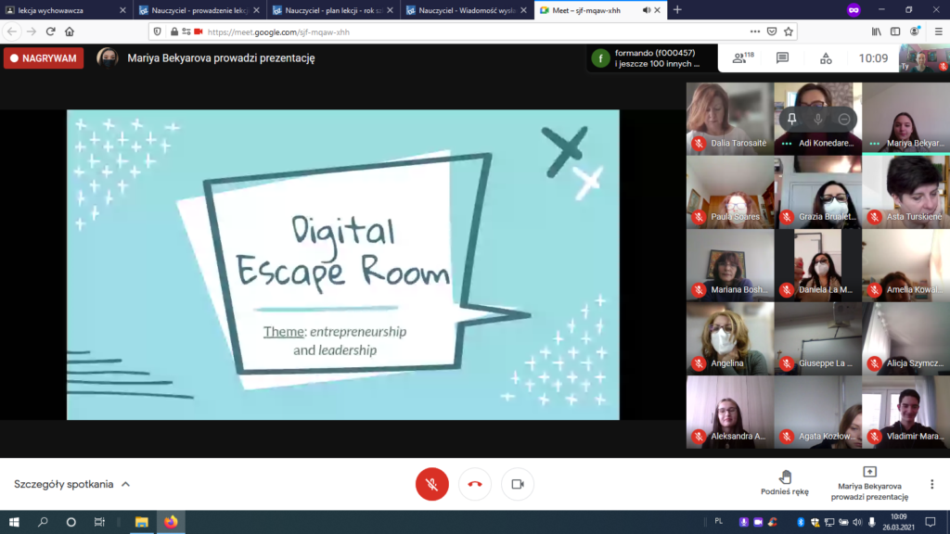Remove Adi Konedare using the minus icon
The image size is (950, 534).
(844, 119)
